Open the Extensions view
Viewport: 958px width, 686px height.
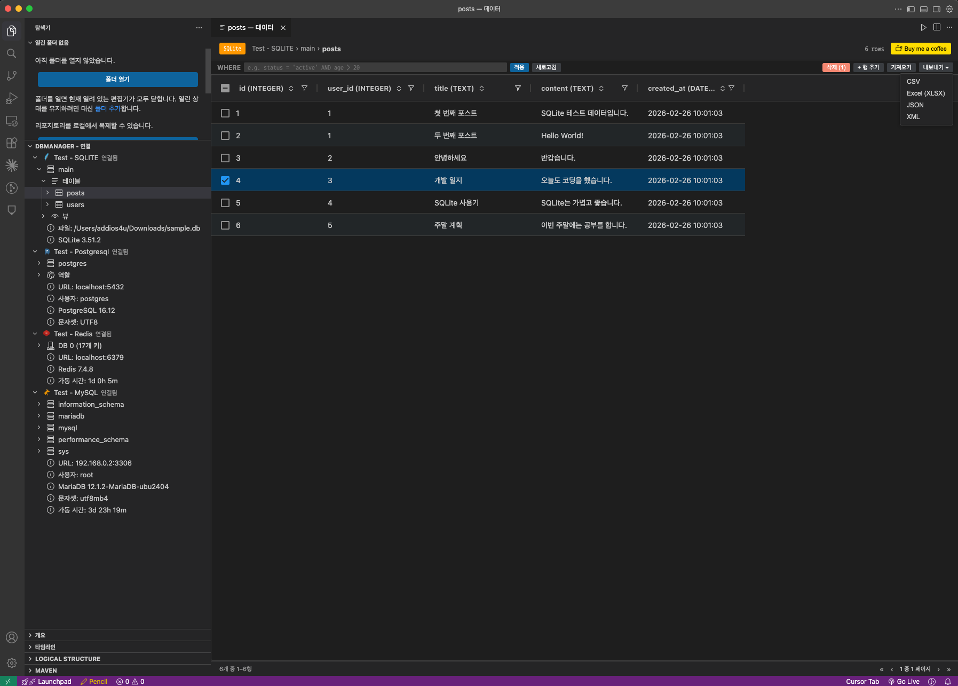[12, 143]
